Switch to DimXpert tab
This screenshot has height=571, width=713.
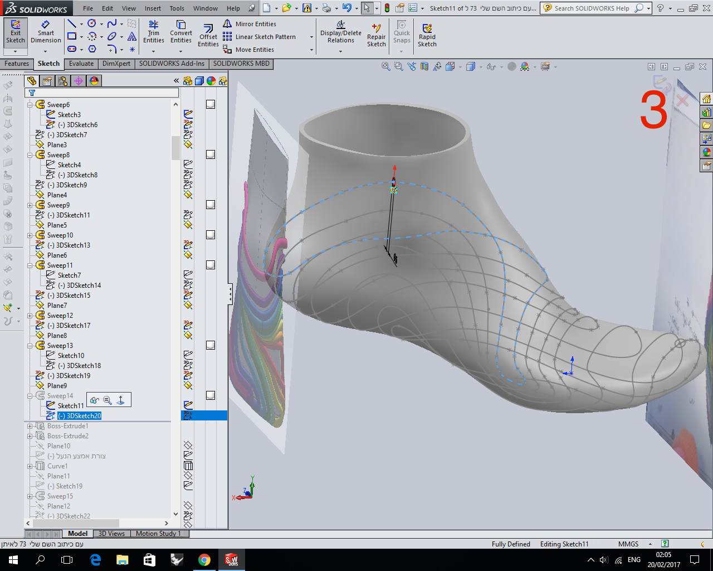pos(116,64)
